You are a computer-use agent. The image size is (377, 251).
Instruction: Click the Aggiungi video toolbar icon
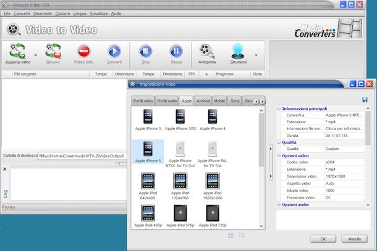click(17, 51)
